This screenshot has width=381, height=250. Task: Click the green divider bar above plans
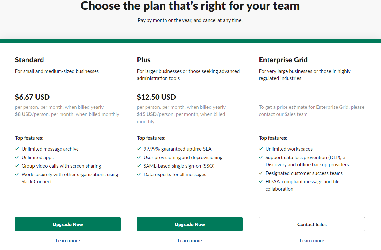[190, 41]
